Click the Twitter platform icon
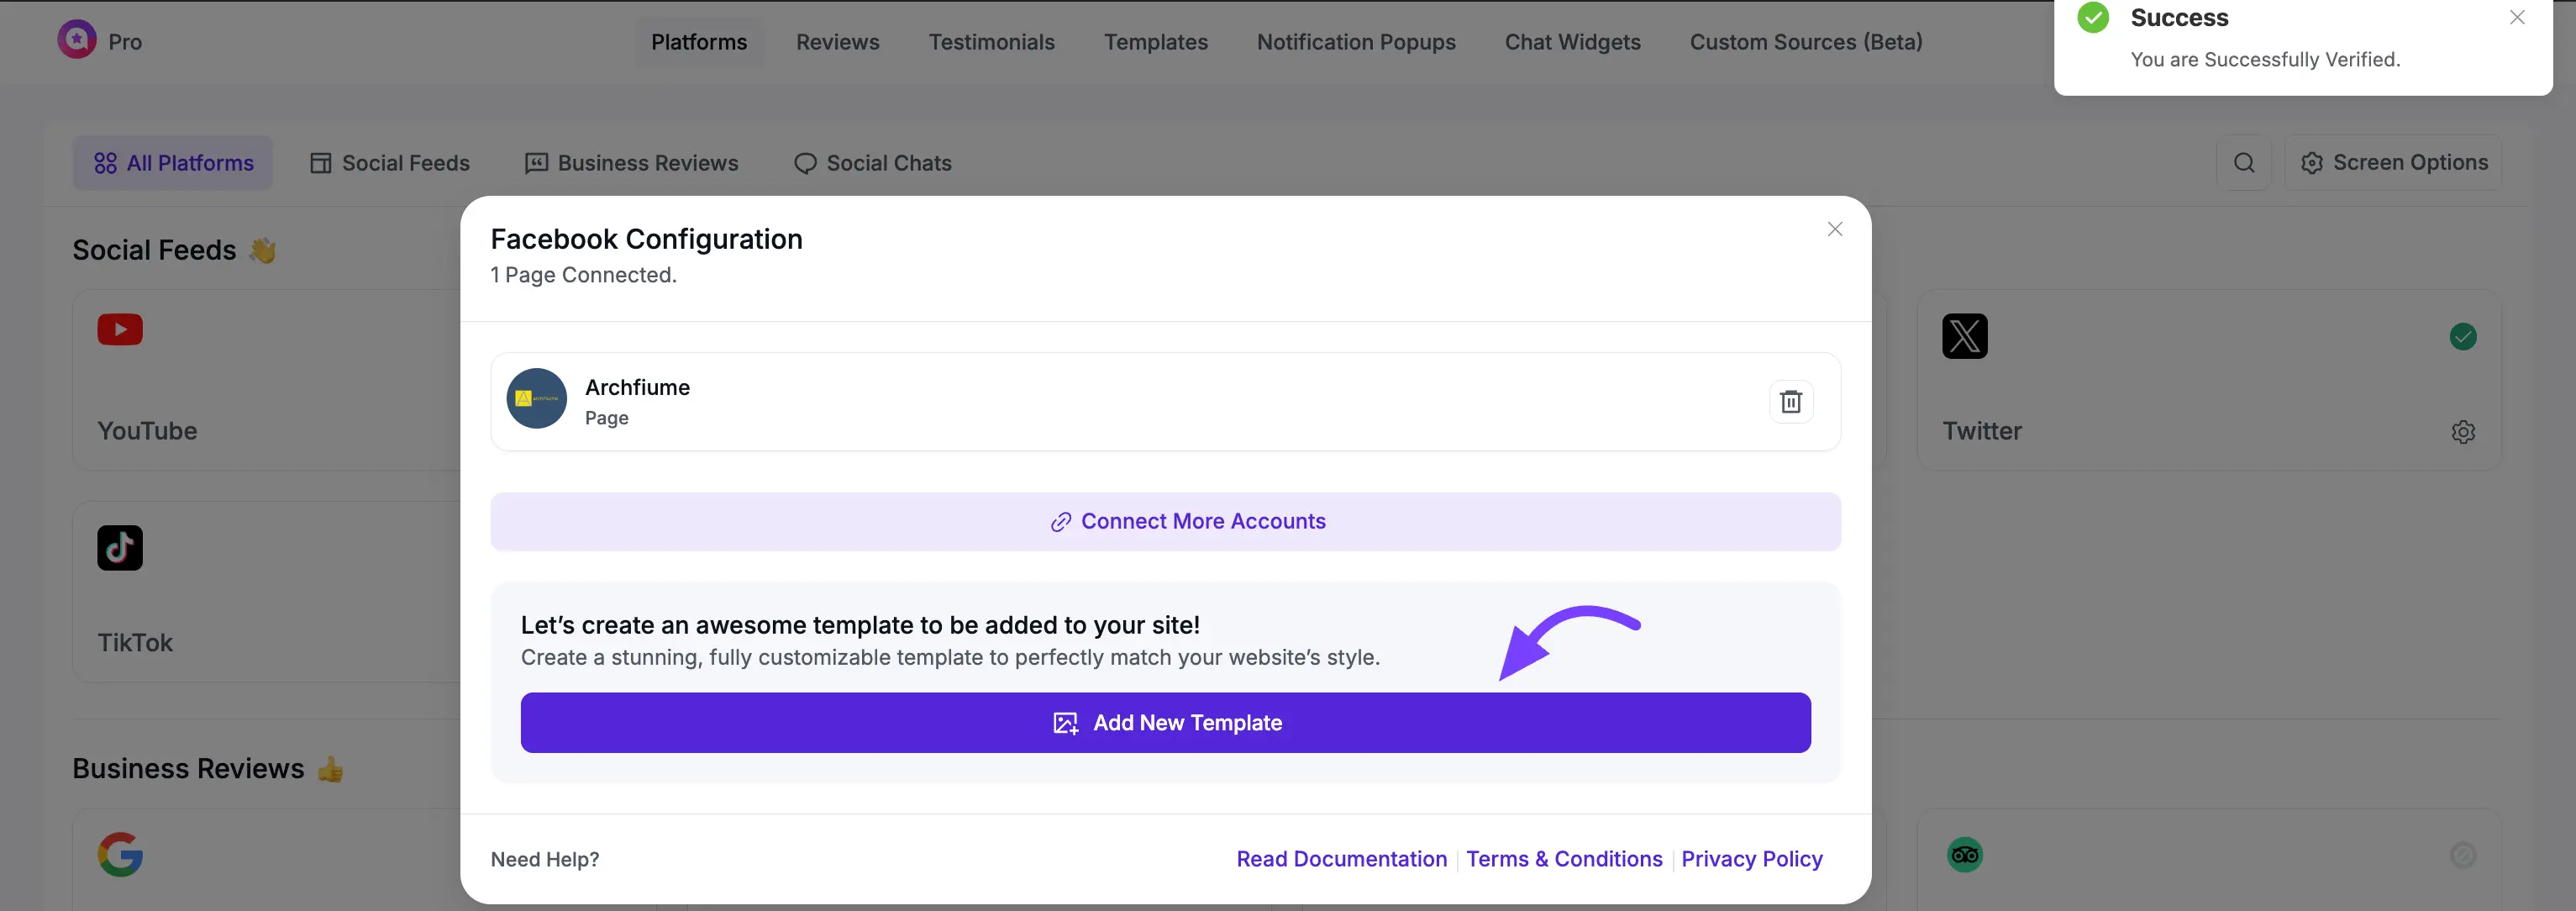Viewport: 2576px width, 911px height. pos(1964,336)
